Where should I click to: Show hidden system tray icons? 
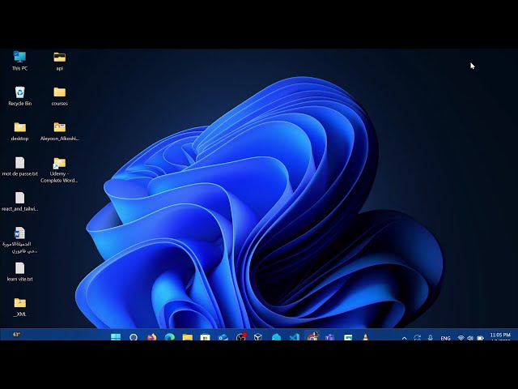pyautogui.click(x=405, y=338)
